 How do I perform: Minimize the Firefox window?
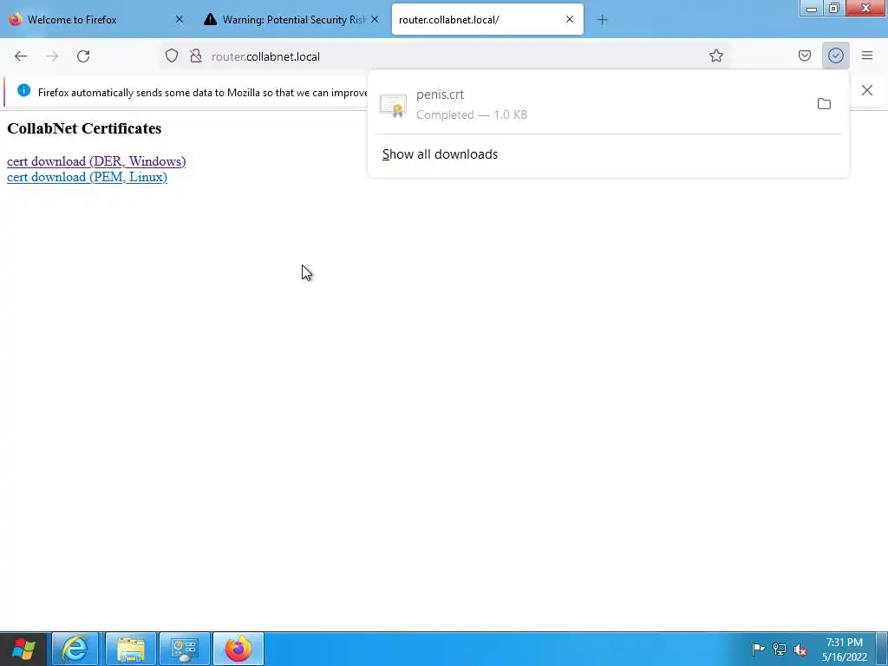[x=811, y=8]
